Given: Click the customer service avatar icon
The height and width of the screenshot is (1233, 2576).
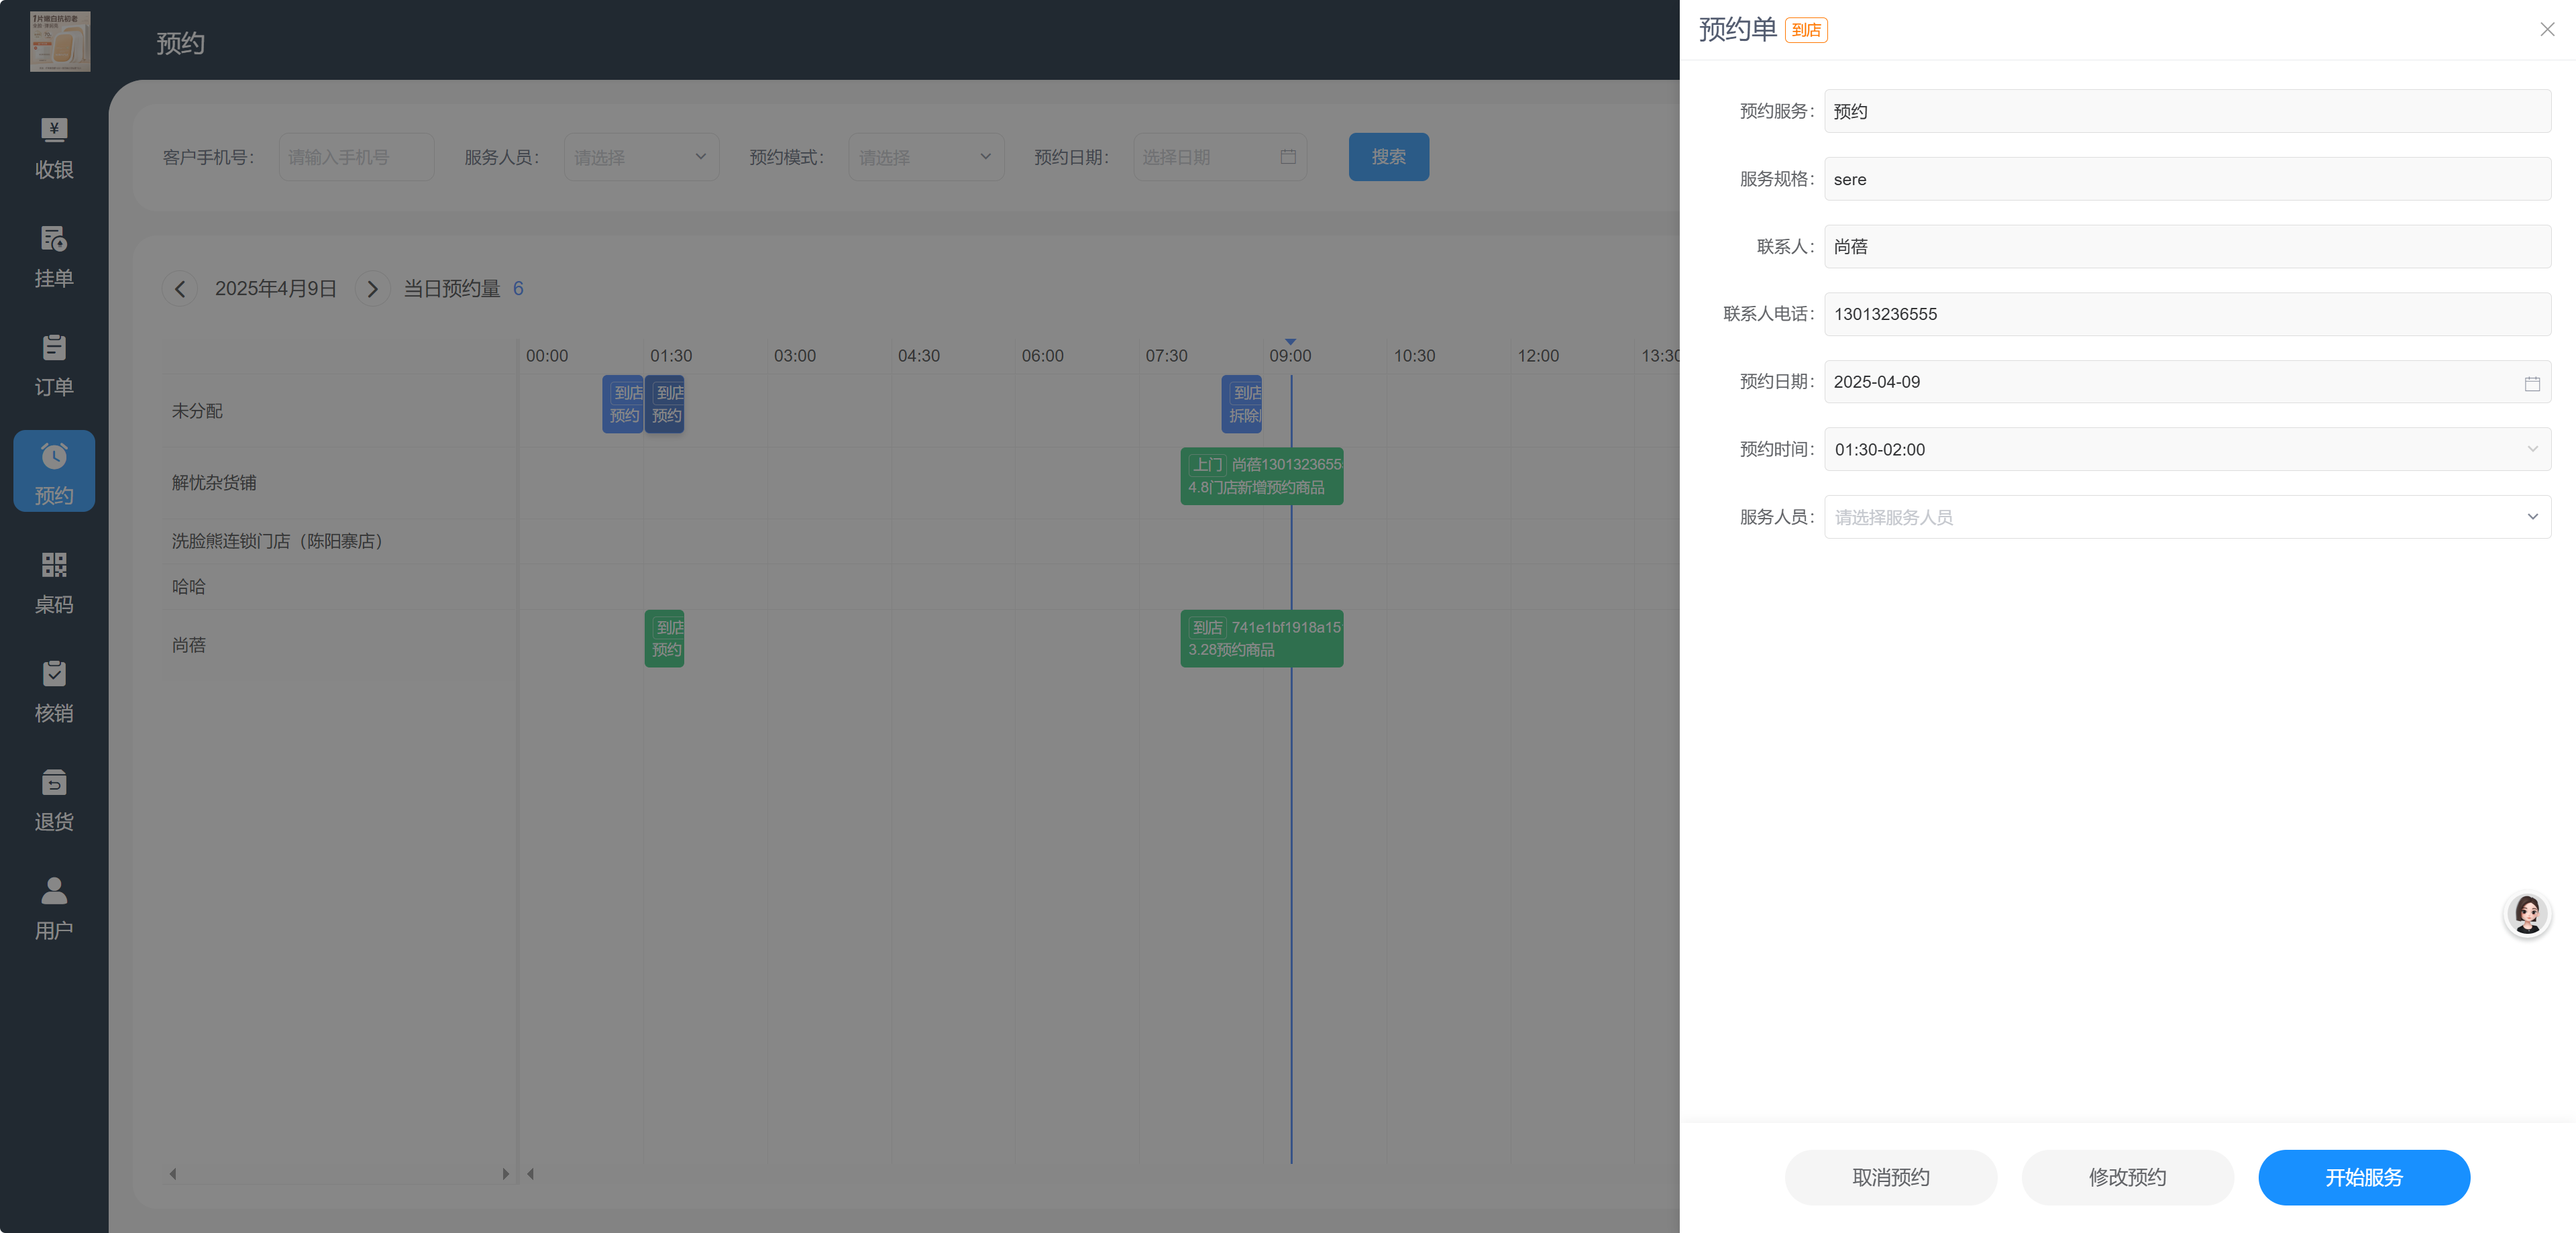Looking at the screenshot, I should (x=2527, y=914).
